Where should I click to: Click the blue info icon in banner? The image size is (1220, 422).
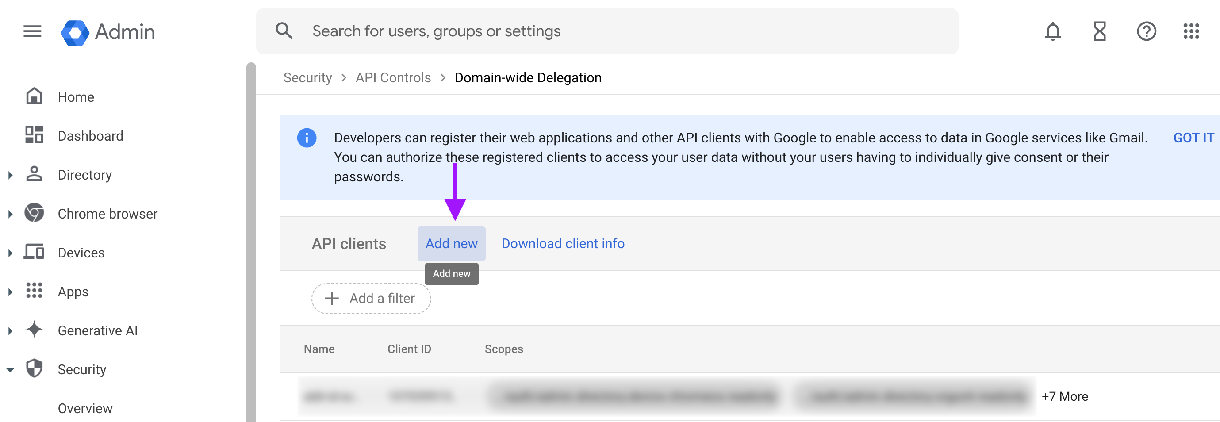[307, 138]
